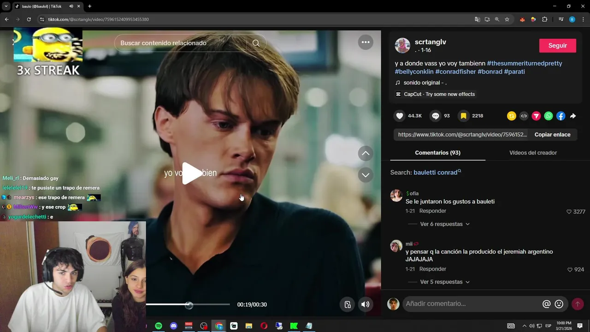Go to the previous video
The image size is (590, 332).
[366, 153]
